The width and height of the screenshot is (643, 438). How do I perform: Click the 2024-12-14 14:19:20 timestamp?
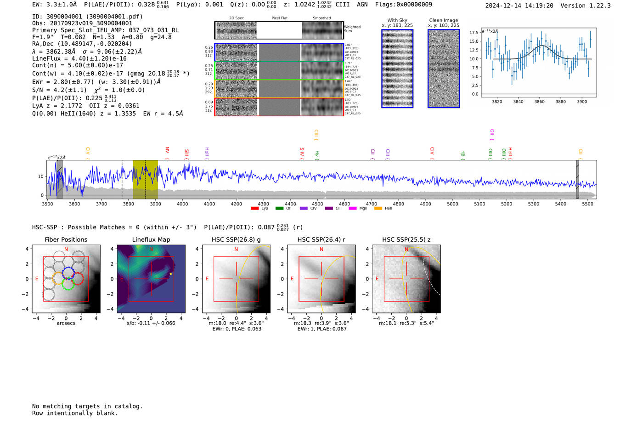tap(519, 6)
